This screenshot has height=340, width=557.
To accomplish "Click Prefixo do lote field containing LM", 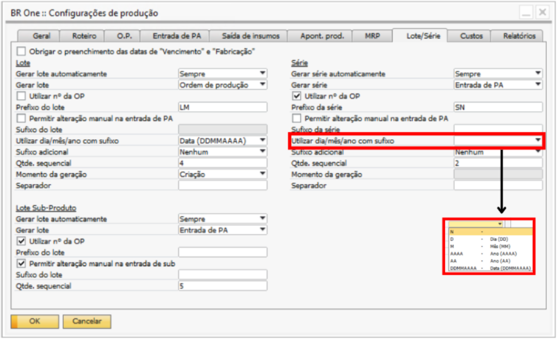I will click(222, 107).
